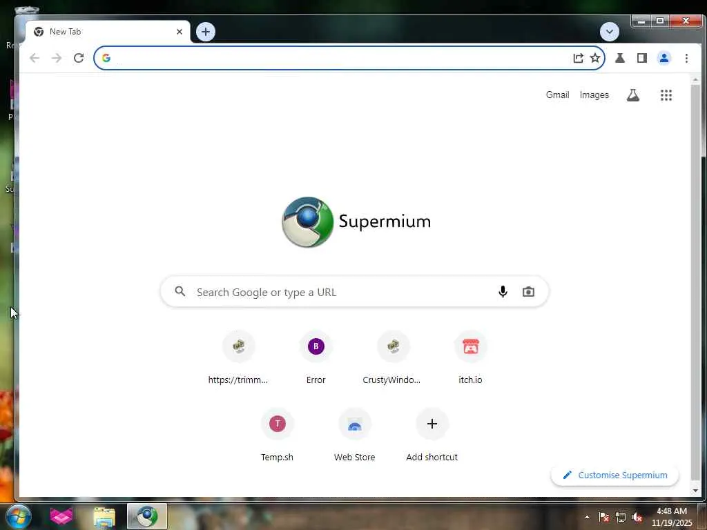Open the Google apps grid
Image resolution: width=707 pixels, height=530 pixels.
click(x=666, y=95)
